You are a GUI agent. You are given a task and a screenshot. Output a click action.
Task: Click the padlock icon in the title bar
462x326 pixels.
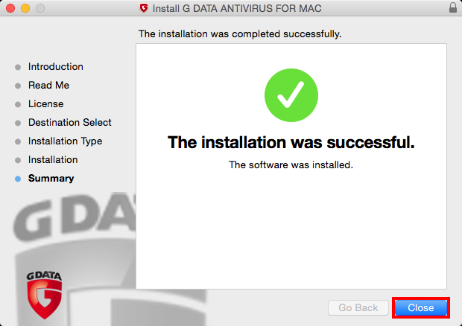coord(453,7)
